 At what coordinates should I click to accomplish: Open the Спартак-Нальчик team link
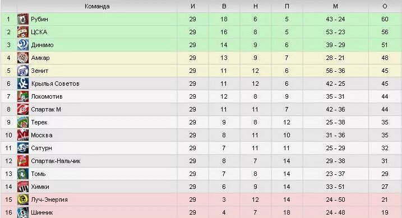coord(56,161)
